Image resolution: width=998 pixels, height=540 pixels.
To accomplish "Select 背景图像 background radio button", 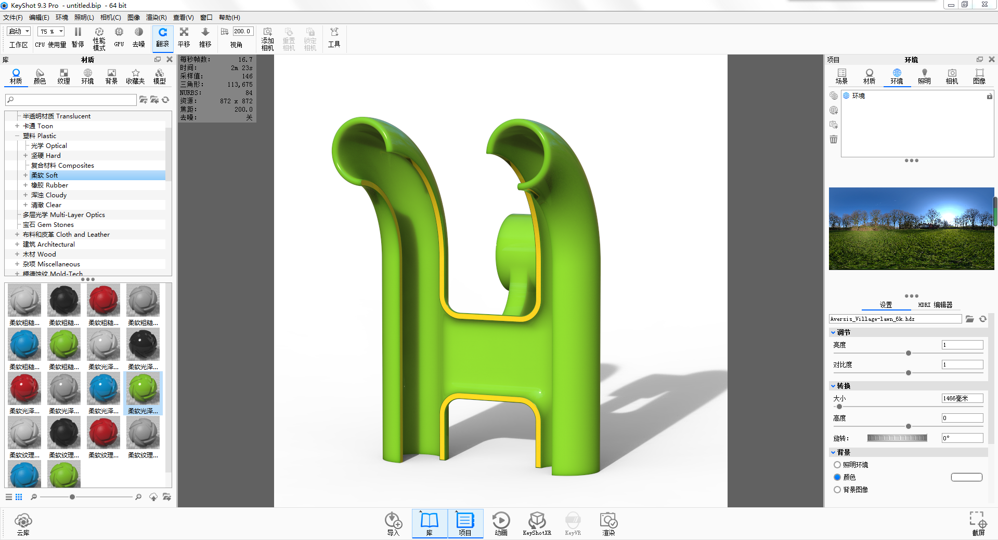I will pyautogui.click(x=837, y=490).
